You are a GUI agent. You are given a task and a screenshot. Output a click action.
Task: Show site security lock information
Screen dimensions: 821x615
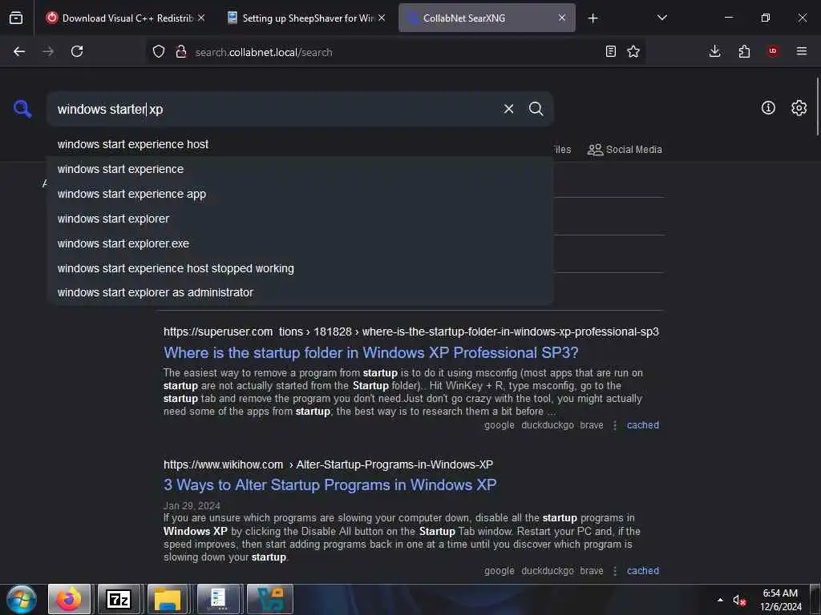(181, 51)
